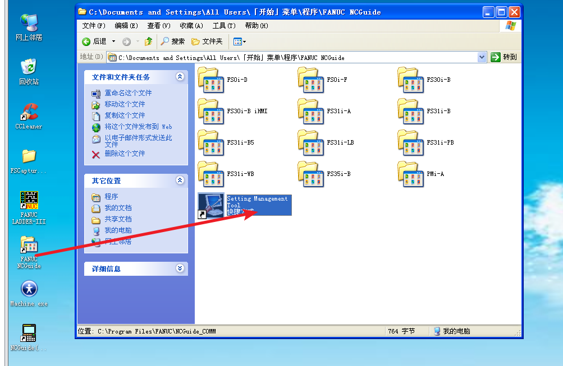Select the 回收站 recycle bin desktop icon
The width and height of the screenshot is (563, 366).
[x=29, y=72]
